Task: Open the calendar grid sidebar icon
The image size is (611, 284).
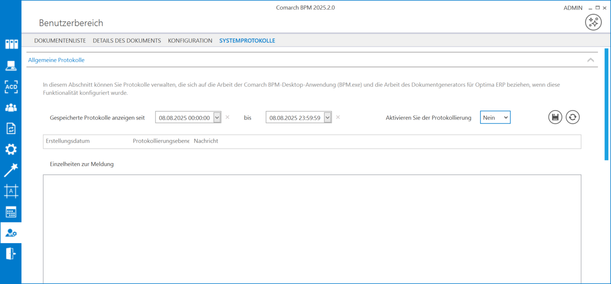Action: (x=11, y=212)
